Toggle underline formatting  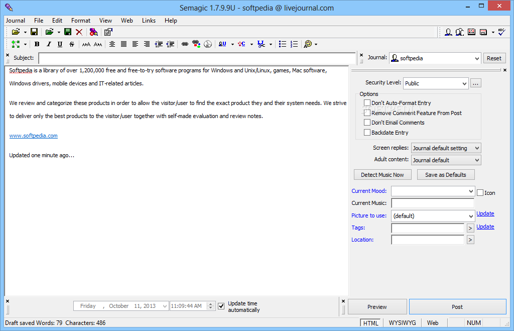[60, 44]
